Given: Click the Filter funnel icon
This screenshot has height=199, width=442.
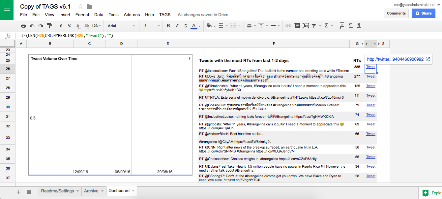Looking at the screenshot, I should coord(314,26).
